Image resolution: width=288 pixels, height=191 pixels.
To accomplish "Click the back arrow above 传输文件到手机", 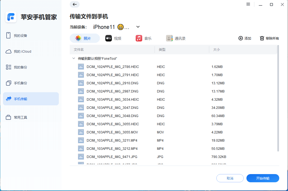I will pyautogui.click(x=74, y=4).
